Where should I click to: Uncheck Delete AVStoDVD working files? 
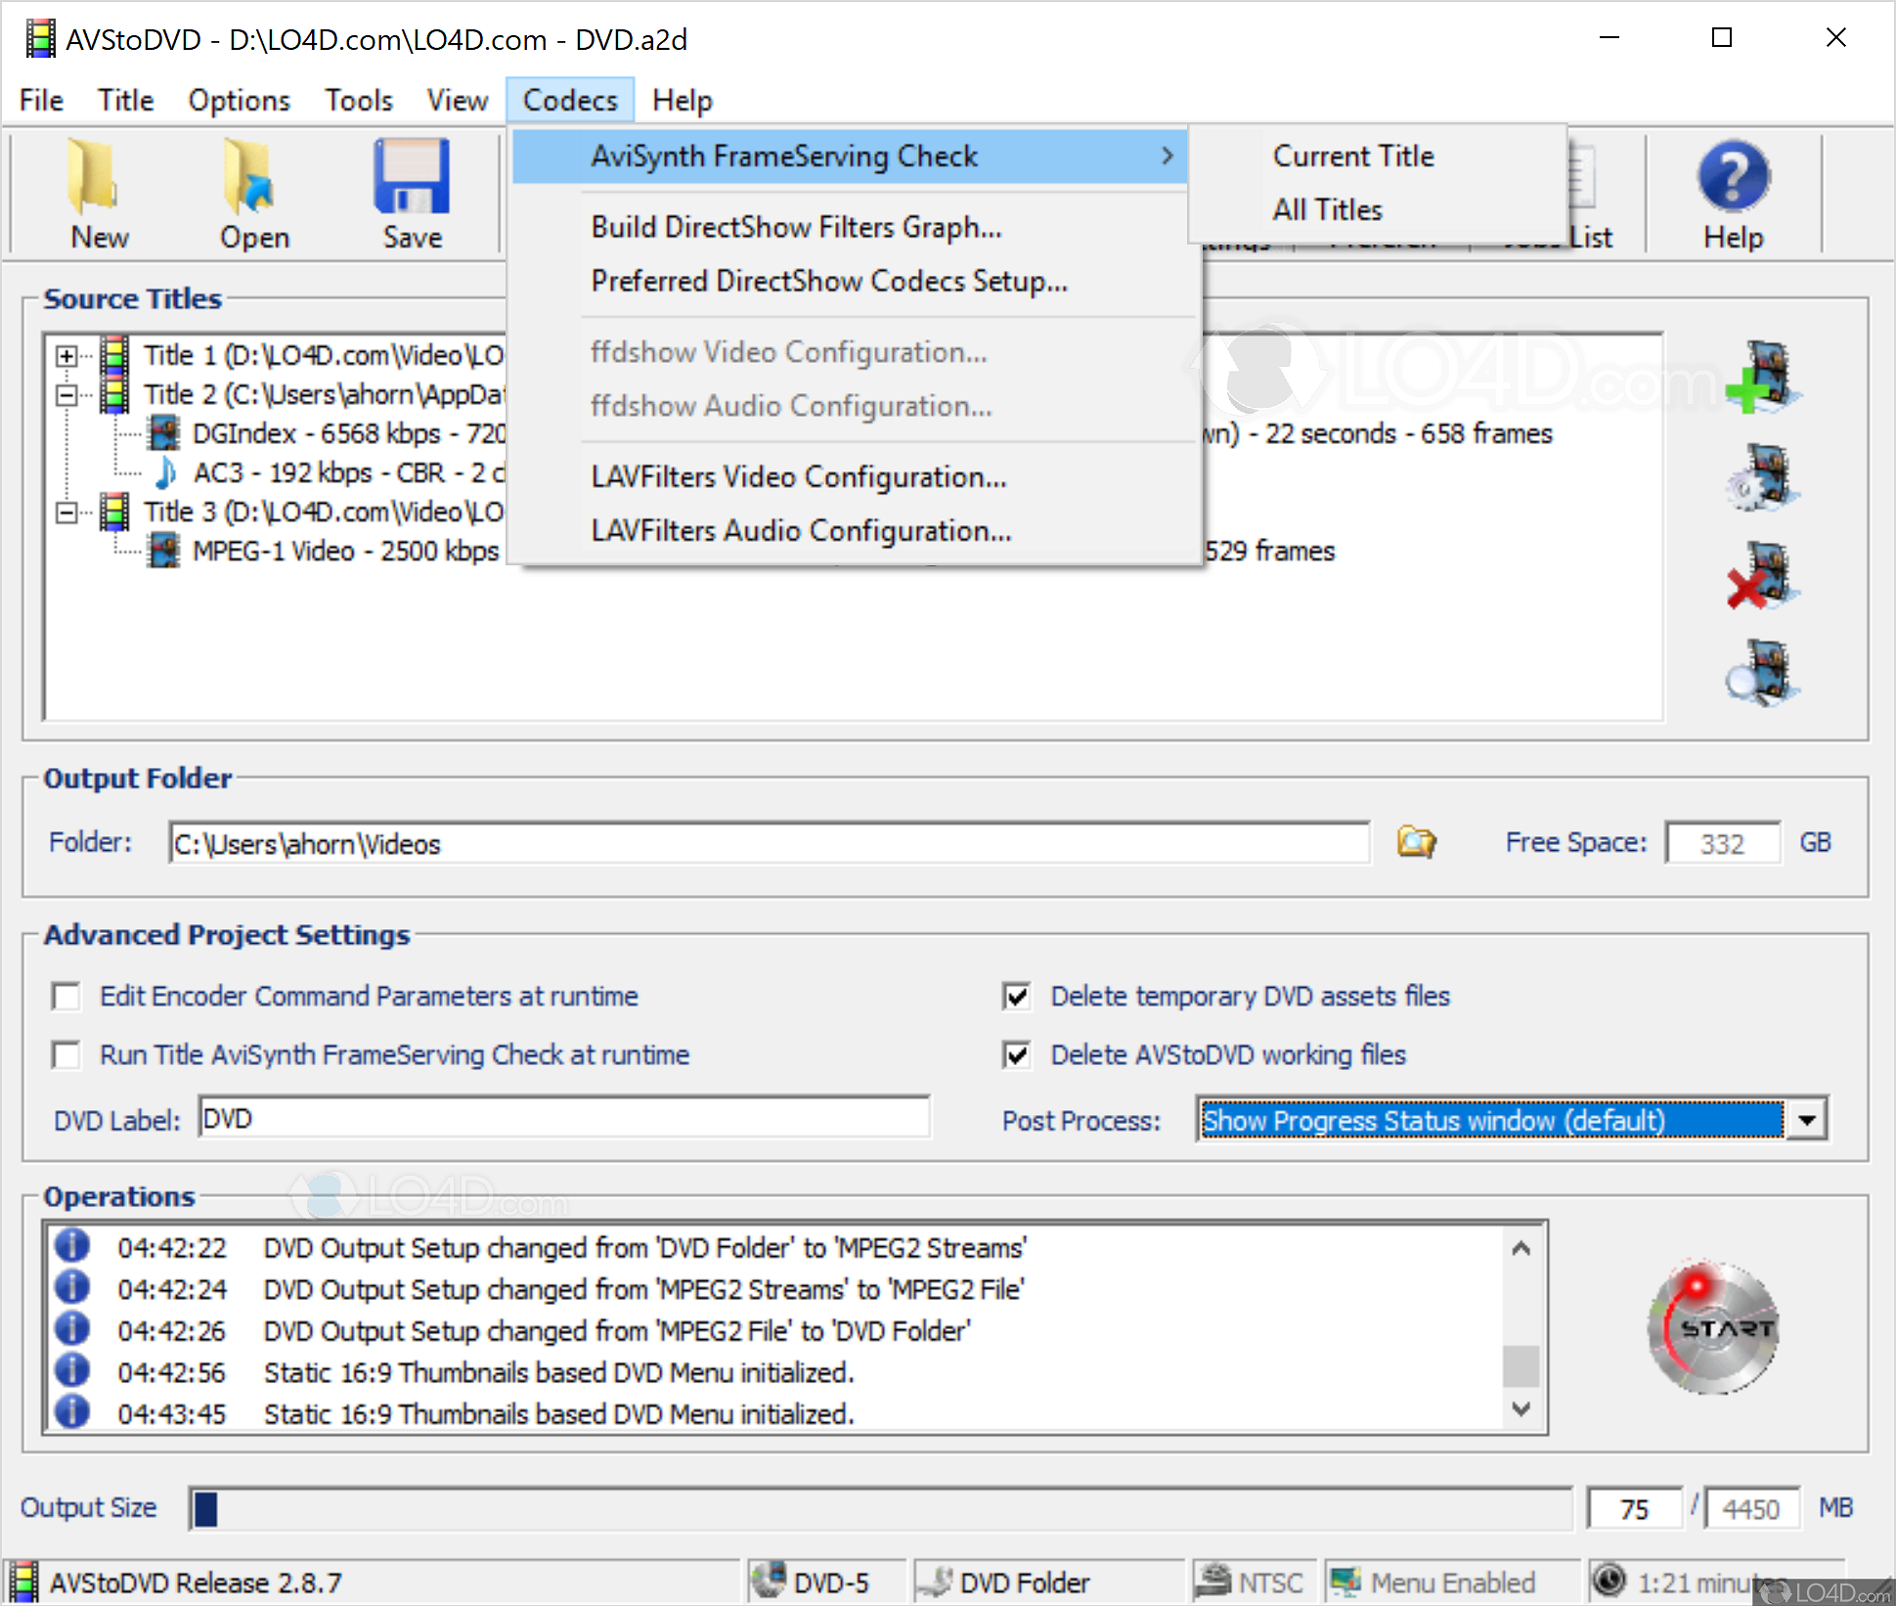1017,1055
